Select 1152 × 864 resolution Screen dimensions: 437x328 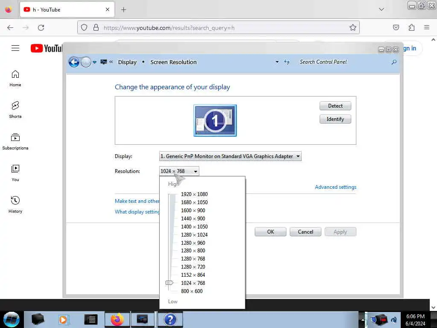pyautogui.click(x=193, y=275)
